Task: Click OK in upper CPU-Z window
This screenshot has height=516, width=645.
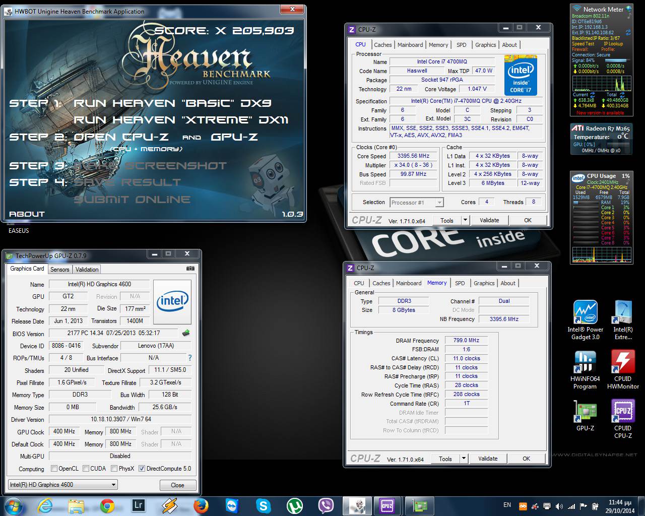Action: coord(528,220)
